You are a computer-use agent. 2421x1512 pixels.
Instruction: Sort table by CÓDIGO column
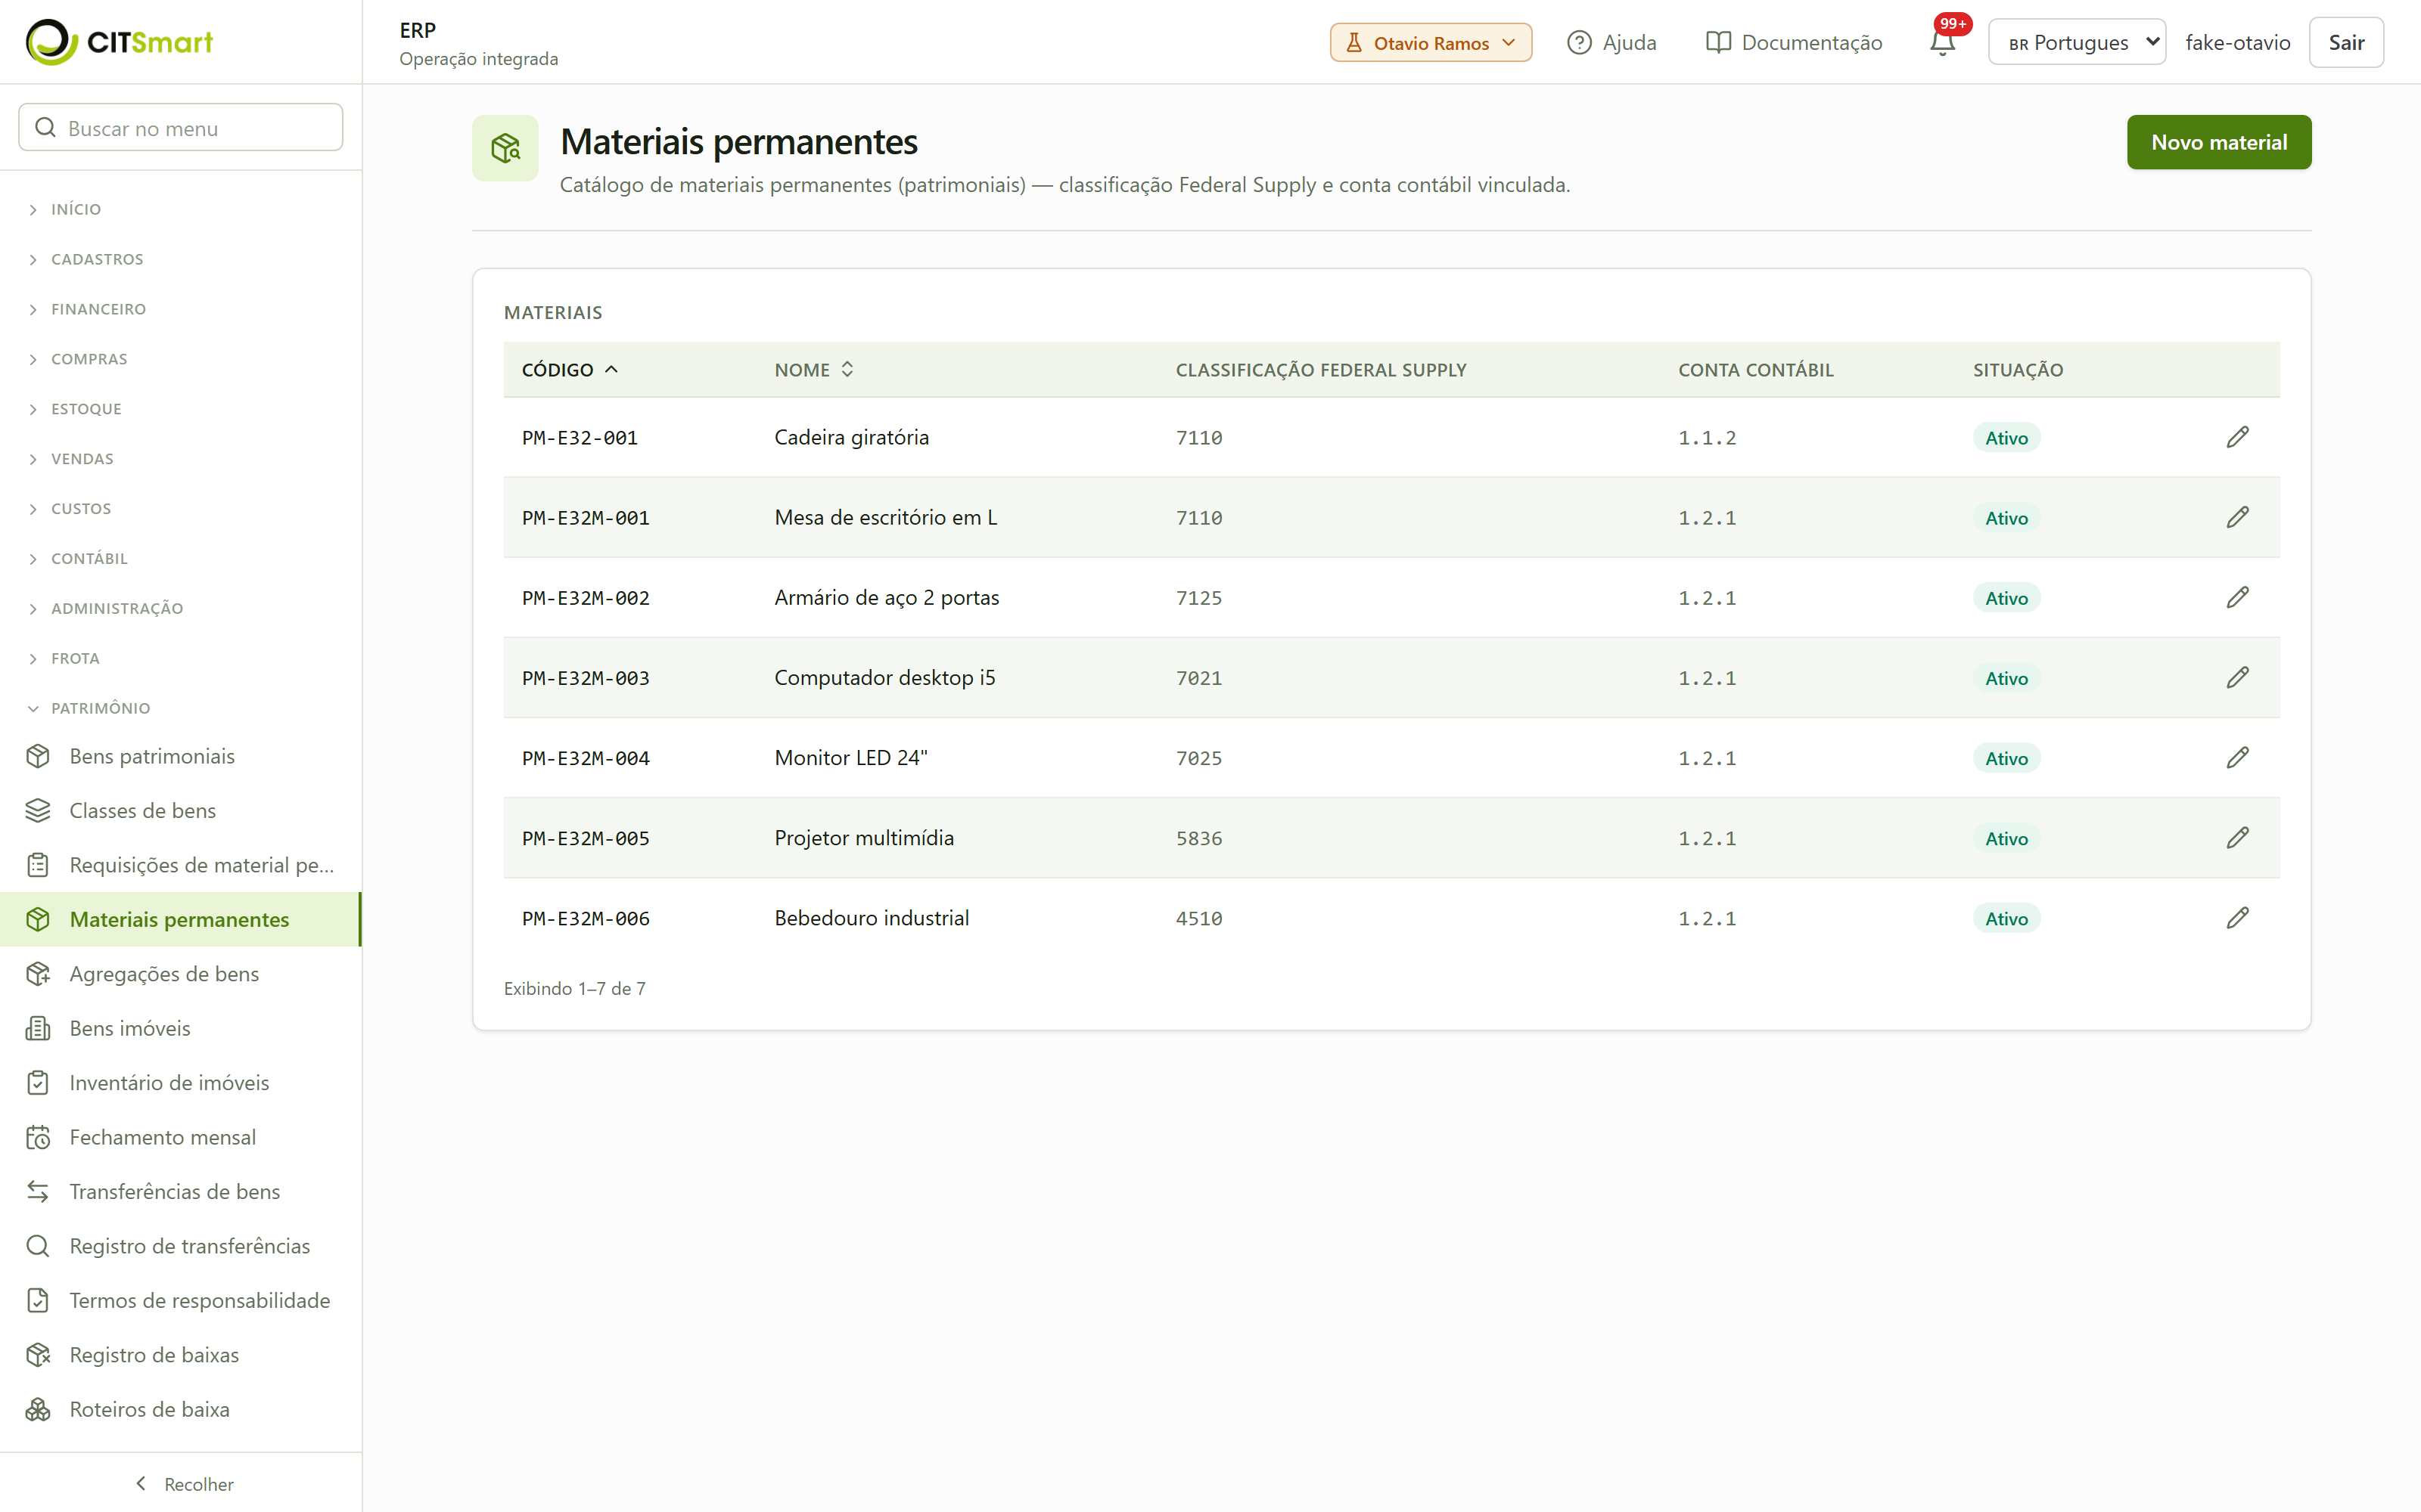click(x=569, y=369)
